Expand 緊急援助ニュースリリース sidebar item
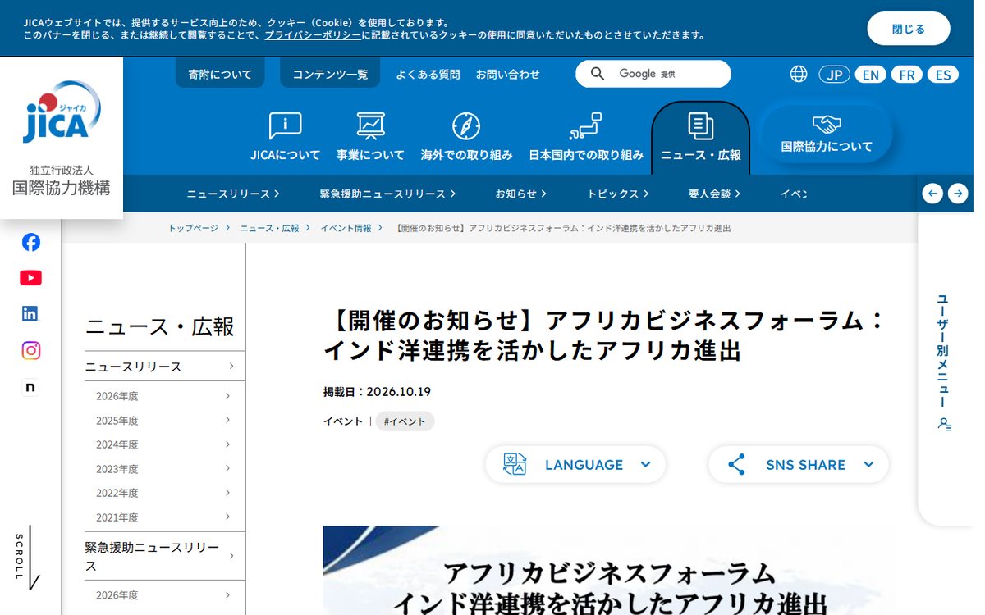 [165, 556]
